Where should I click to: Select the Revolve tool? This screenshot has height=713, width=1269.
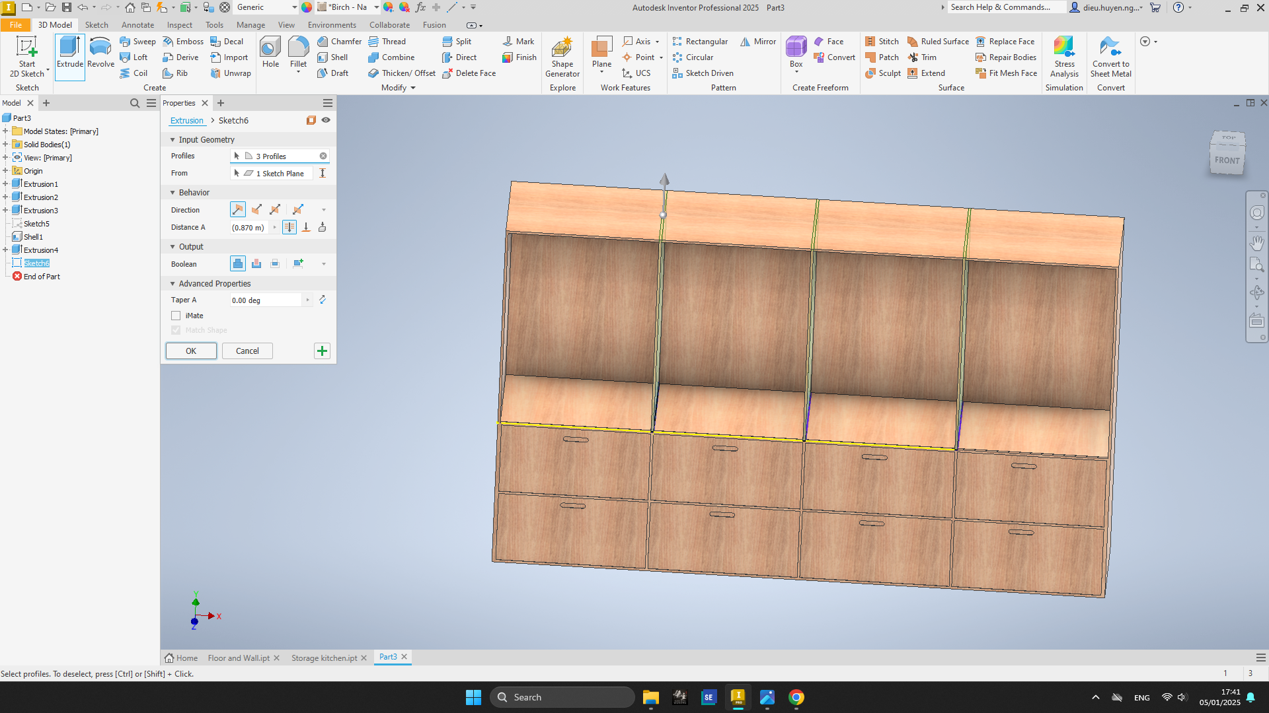click(100, 53)
